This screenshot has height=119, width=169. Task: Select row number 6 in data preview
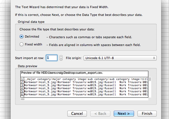click(x=22, y=94)
